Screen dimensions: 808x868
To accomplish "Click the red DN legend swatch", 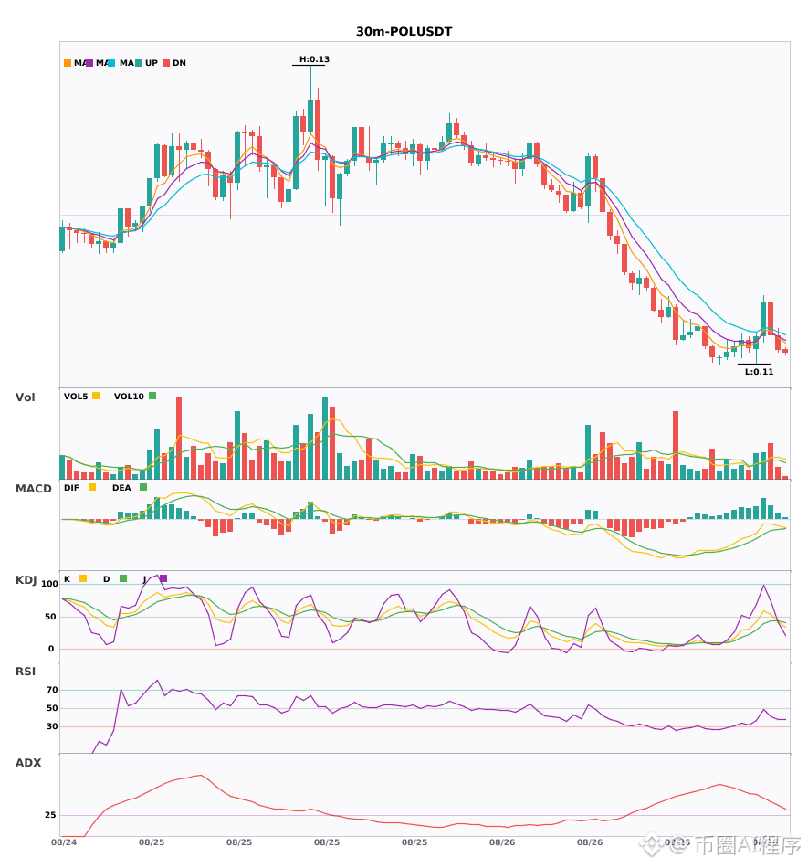I will [x=166, y=63].
